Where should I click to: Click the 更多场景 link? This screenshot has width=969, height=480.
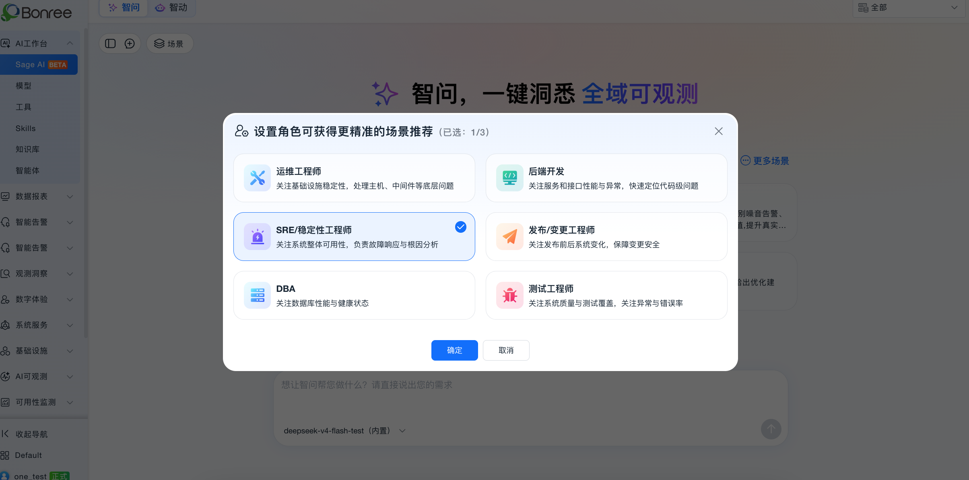coord(765,161)
